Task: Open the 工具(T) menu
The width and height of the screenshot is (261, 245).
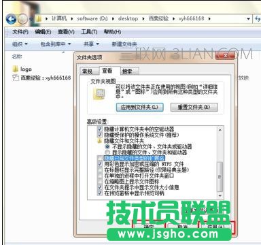Action: [89, 32]
